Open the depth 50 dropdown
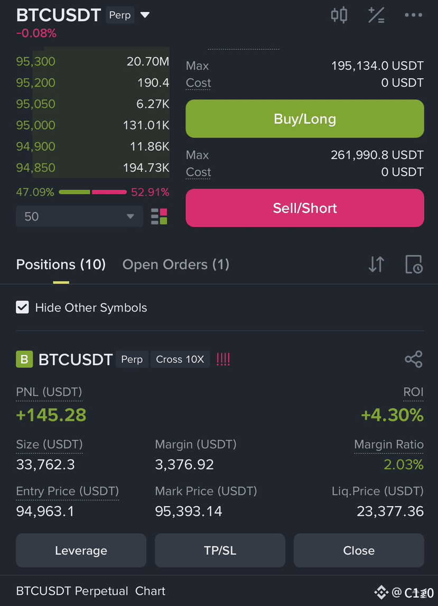This screenshot has height=606, width=438. (x=79, y=217)
